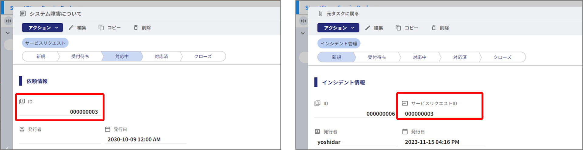Expand the chevron on the left sidebar of the service request panel
This screenshot has width=583, height=150.
[x=8, y=33]
